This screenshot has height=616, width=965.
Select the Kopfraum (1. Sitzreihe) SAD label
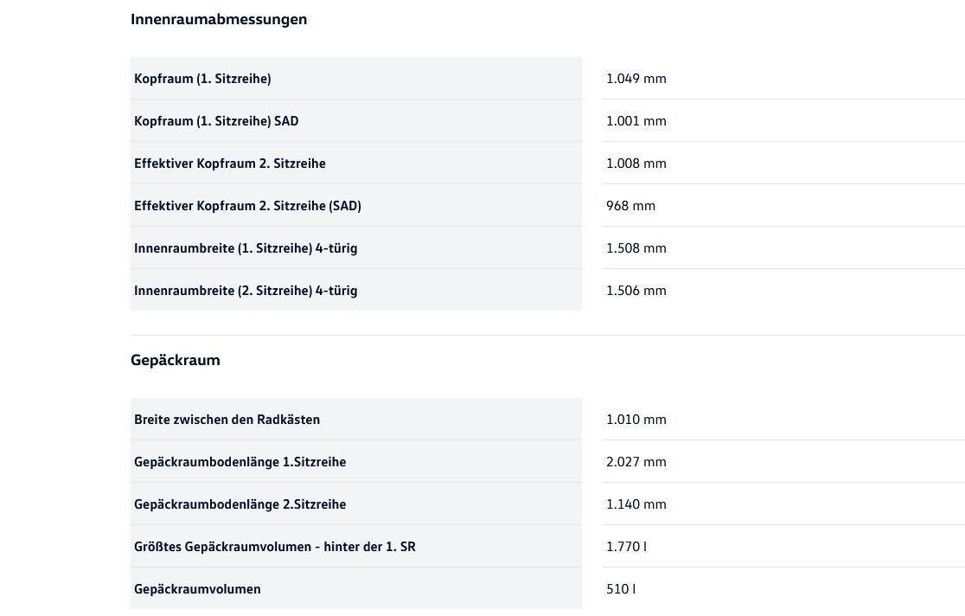point(216,121)
